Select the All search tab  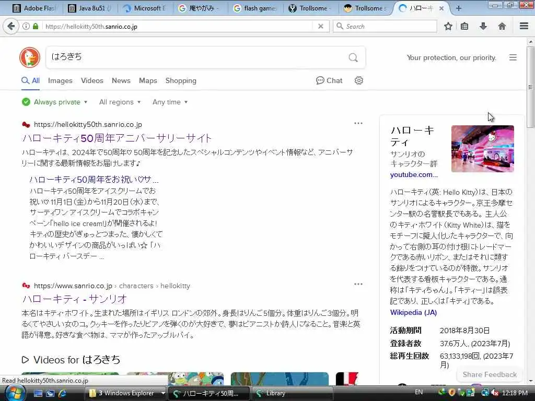(x=30, y=81)
